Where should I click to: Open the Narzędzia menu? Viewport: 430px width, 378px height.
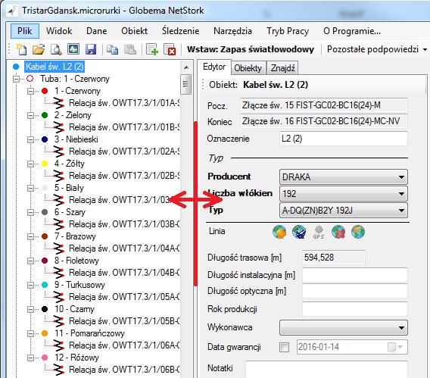tap(233, 31)
